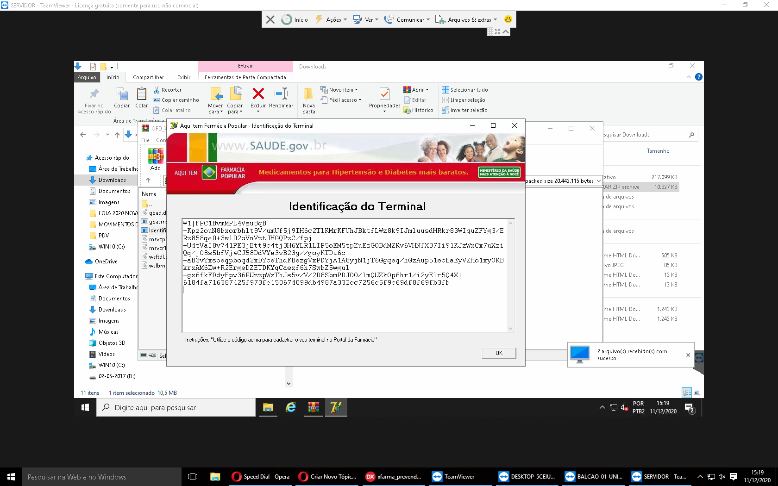Open the Abrir dropdown in ribbon
Viewport: 778px width, 486px height.
tap(416, 90)
